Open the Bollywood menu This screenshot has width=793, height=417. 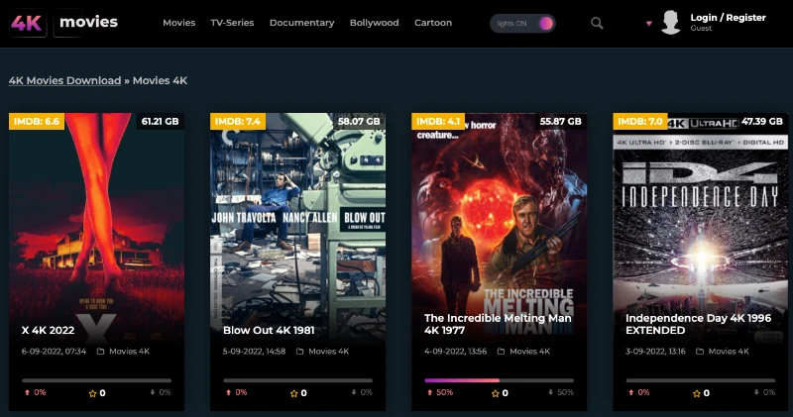pyautogui.click(x=375, y=23)
